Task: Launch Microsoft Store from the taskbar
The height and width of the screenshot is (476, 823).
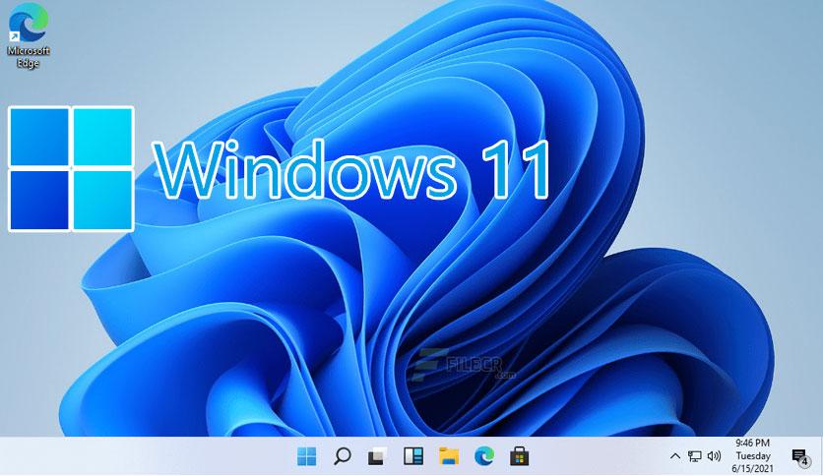Action: [x=519, y=456]
